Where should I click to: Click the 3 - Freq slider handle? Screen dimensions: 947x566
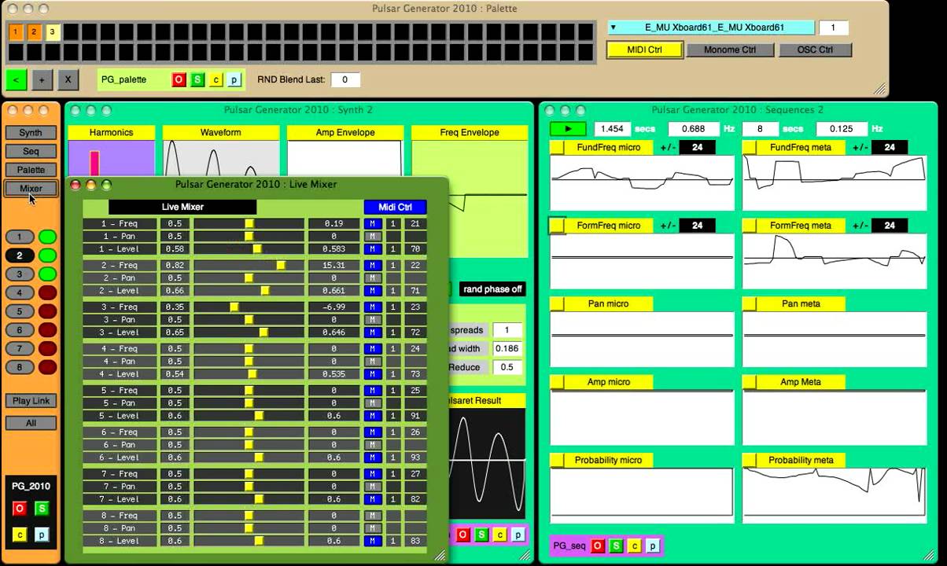pyautogui.click(x=234, y=307)
